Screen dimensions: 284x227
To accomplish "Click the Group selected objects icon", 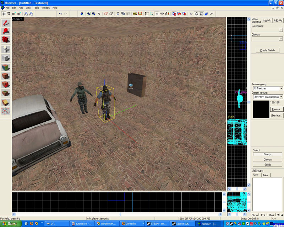I will coord(88,14).
